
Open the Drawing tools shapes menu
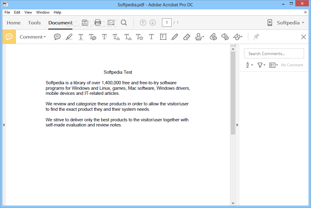coord(238,37)
